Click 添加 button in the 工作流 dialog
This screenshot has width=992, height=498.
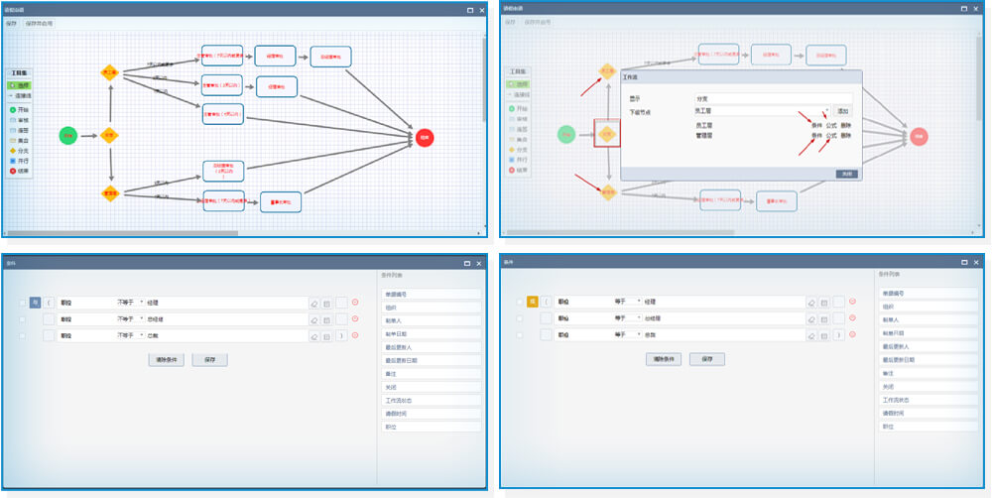tap(843, 111)
